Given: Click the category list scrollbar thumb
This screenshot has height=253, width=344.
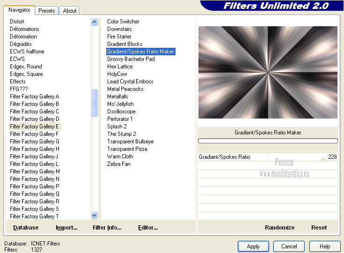Looking at the screenshot, I should tap(95, 103).
